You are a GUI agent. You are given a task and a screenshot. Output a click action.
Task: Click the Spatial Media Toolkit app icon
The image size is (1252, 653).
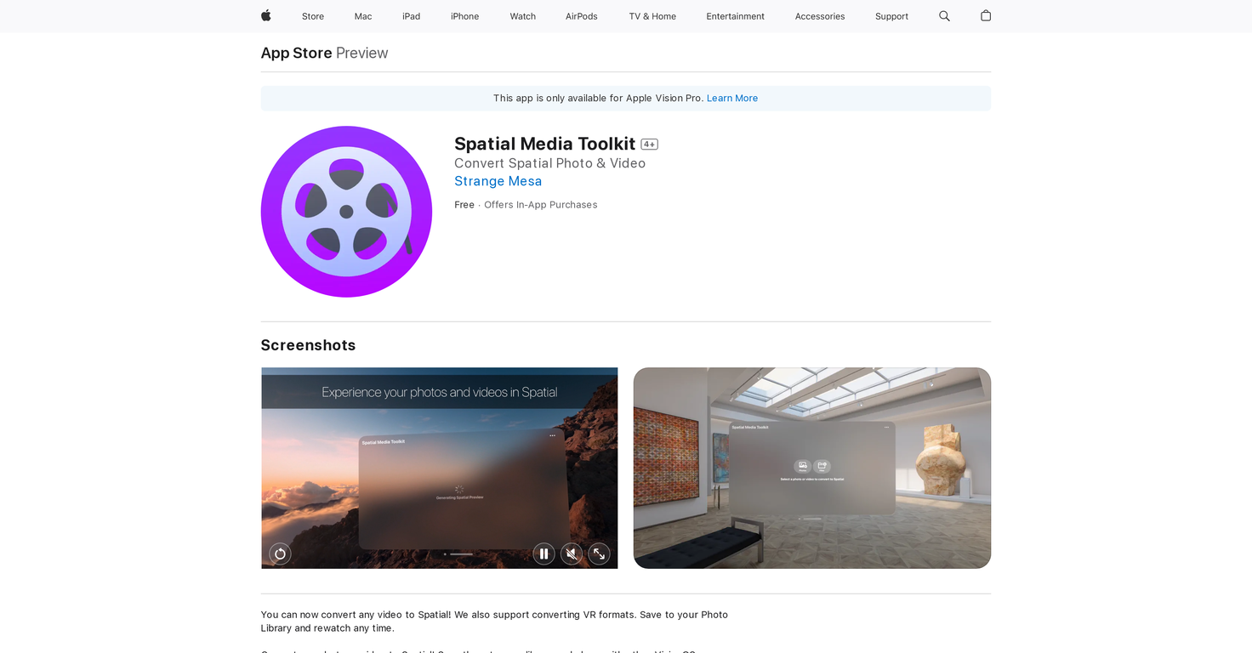pos(345,211)
